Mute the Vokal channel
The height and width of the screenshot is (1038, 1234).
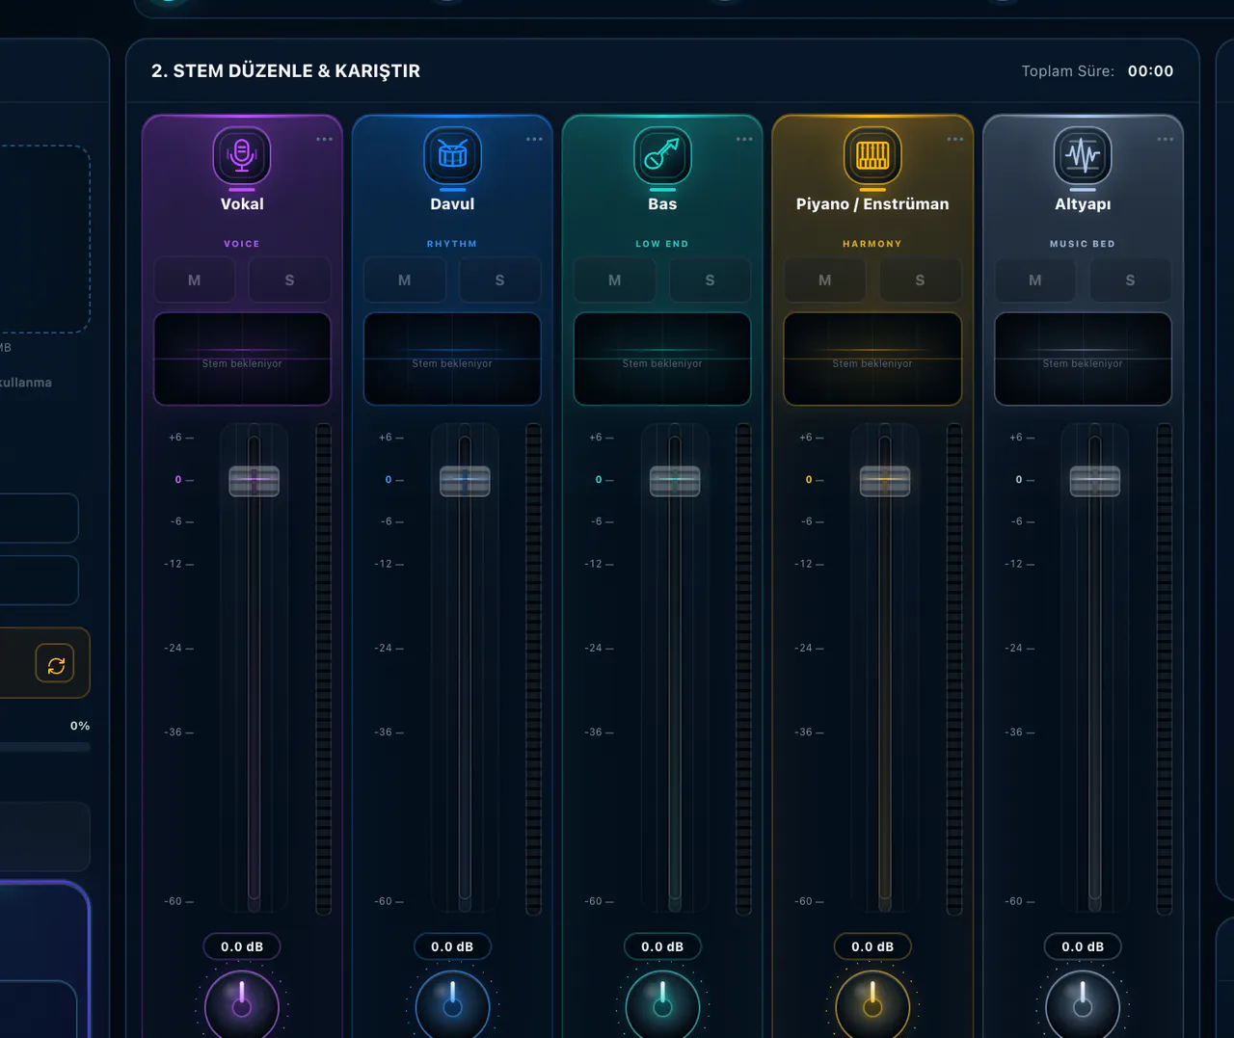[195, 280]
